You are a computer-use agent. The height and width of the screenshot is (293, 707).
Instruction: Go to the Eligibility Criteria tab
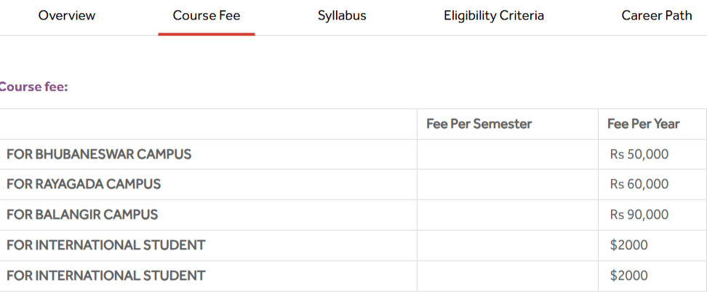coord(494,15)
